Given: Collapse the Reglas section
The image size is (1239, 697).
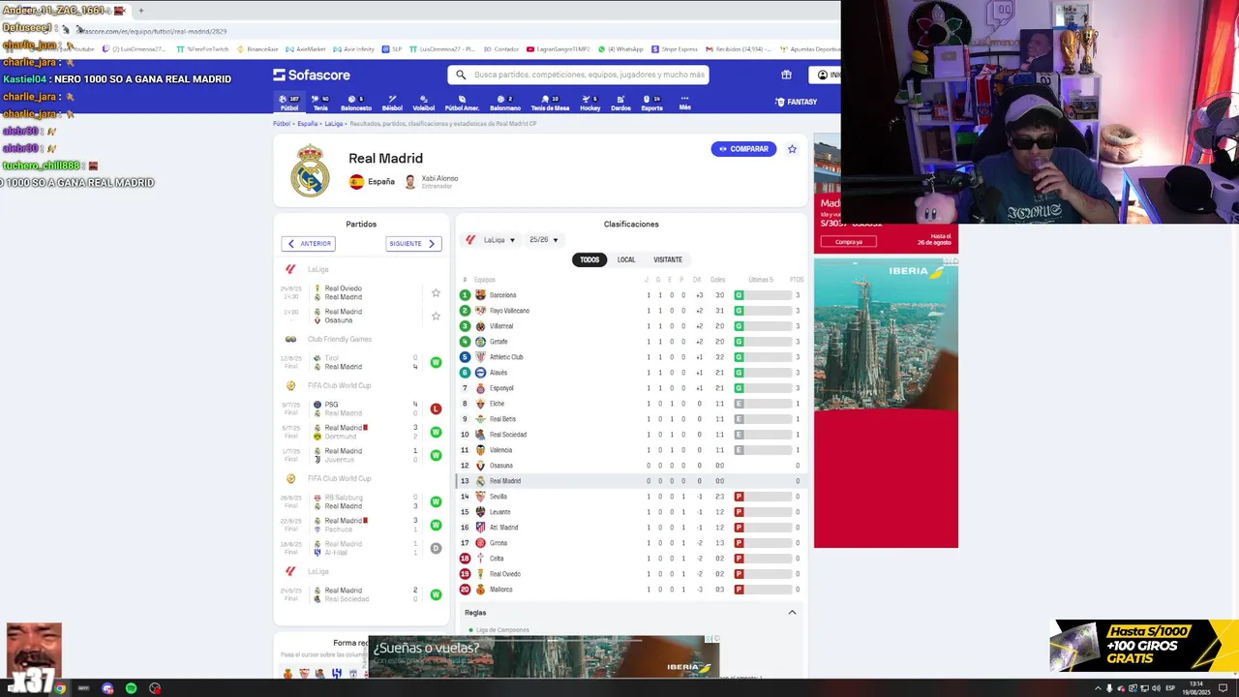Looking at the screenshot, I should tap(792, 613).
